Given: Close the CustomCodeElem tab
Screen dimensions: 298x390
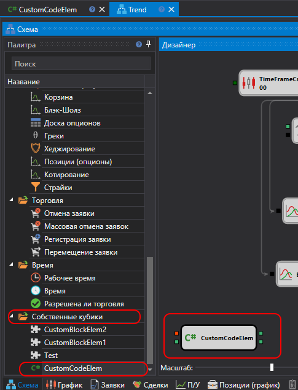Looking at the screenshot, I should 102,9.
